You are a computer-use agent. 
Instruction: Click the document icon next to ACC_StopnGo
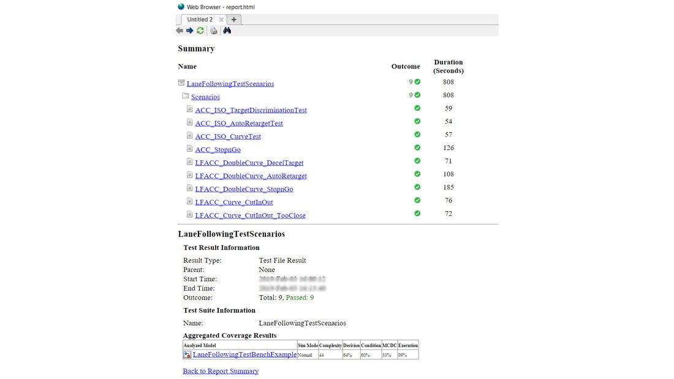(x=189, y=148)
